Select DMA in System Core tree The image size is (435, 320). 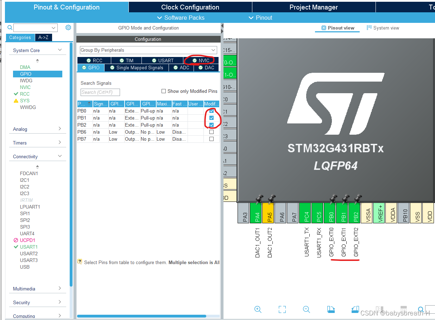(x=25, y=67)
